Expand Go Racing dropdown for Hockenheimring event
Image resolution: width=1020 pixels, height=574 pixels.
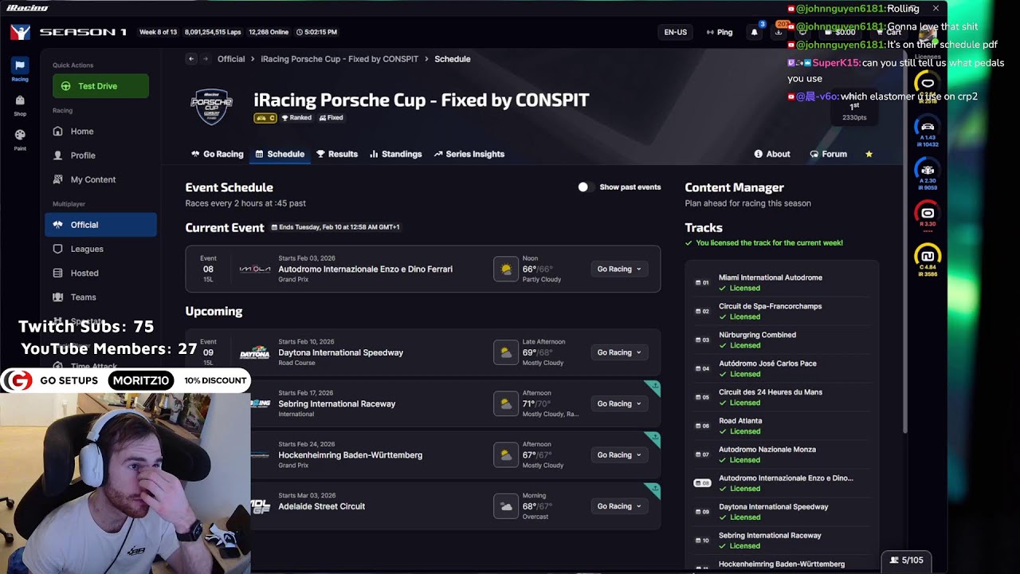tap(619, 455)
